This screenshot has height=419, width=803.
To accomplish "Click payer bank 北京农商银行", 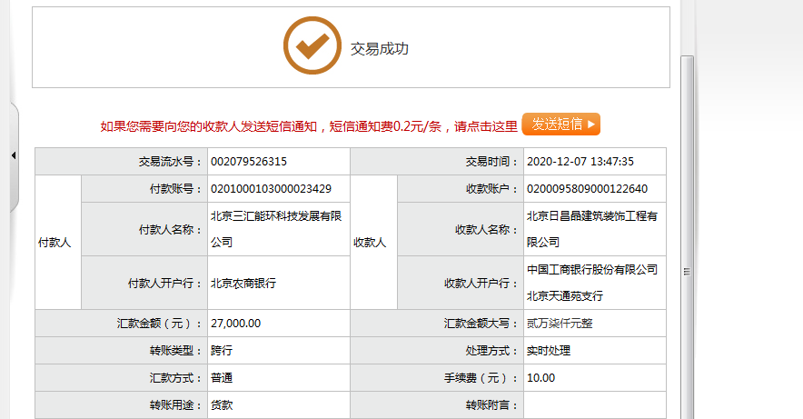I will pyautogui.click(x=243, y=284).
